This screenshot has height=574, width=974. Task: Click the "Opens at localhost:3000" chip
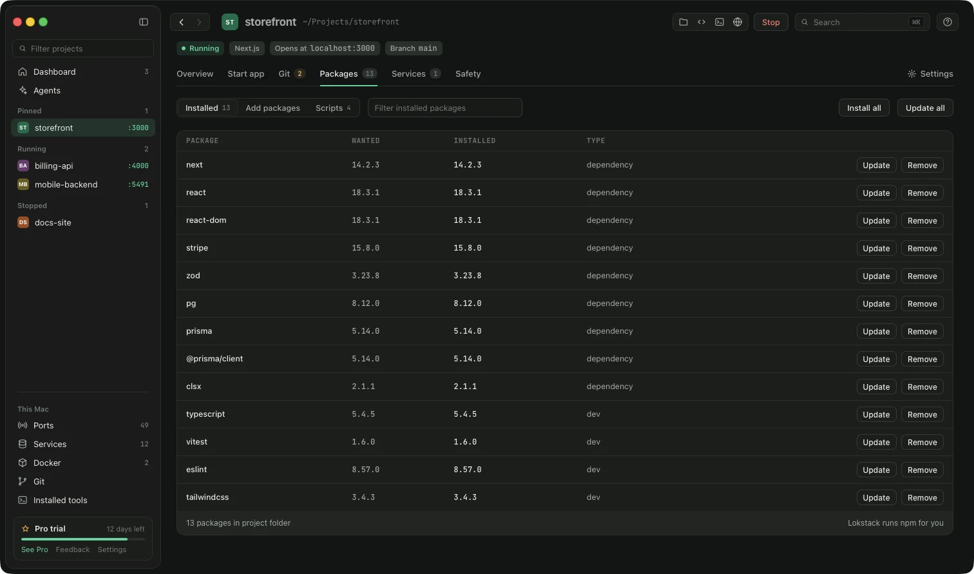point(325,48)
